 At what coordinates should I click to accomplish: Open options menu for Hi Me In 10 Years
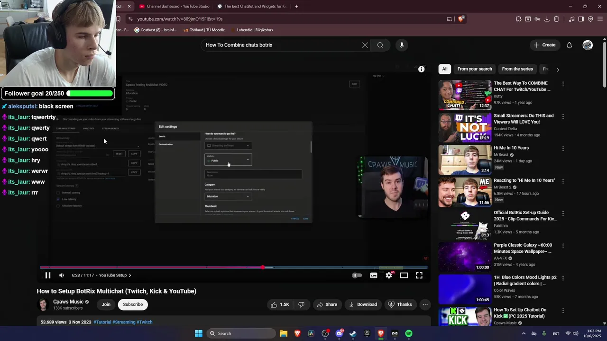pos(563,149)
